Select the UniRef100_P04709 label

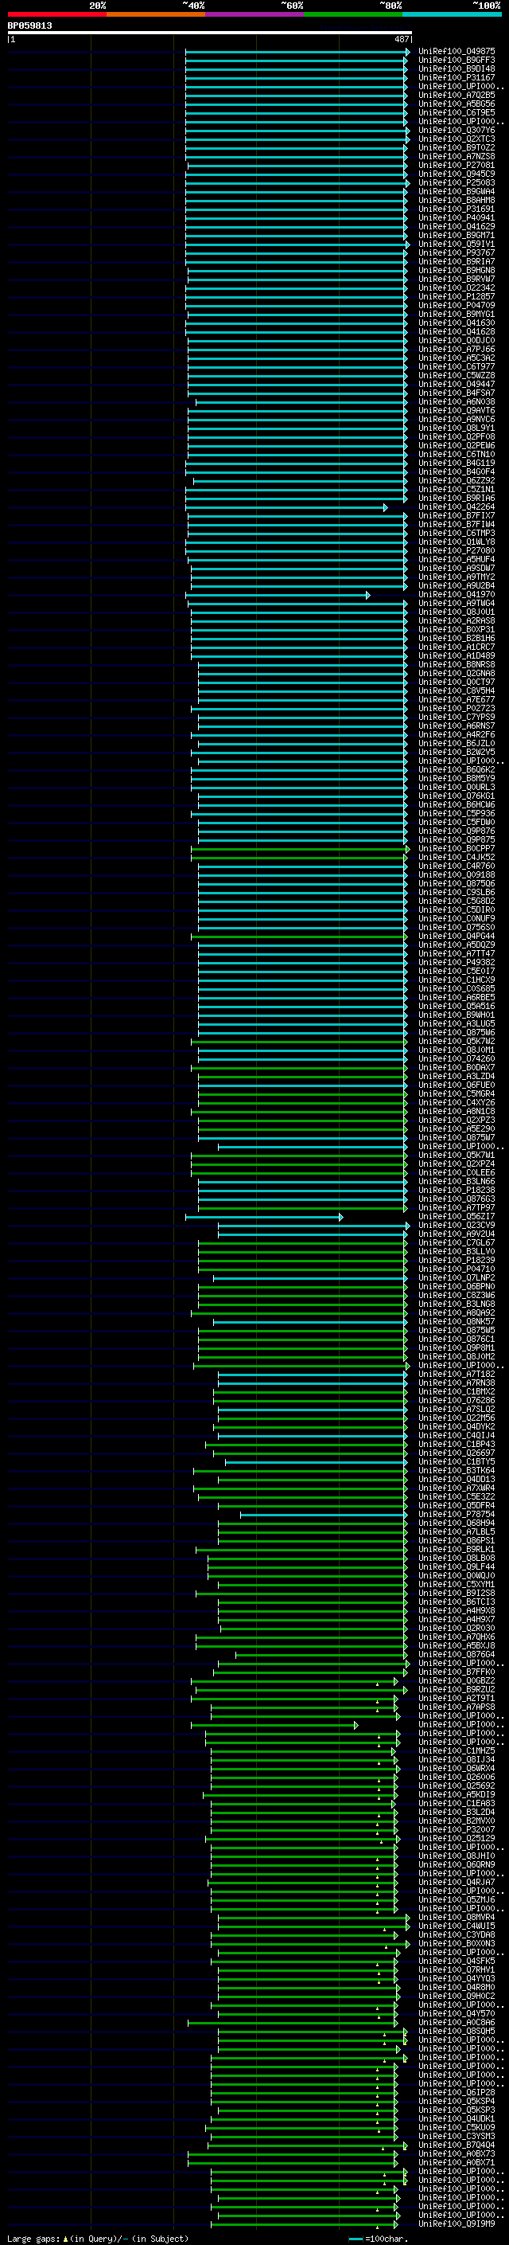(x=457, y=306)
